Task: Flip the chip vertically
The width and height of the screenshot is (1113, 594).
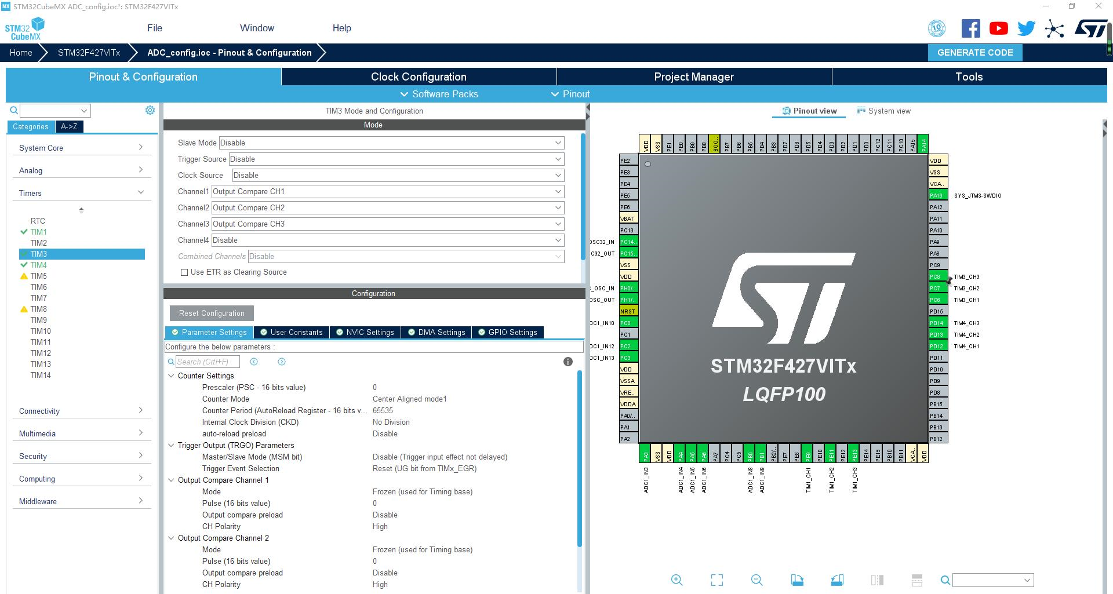Action: (917, 580)
